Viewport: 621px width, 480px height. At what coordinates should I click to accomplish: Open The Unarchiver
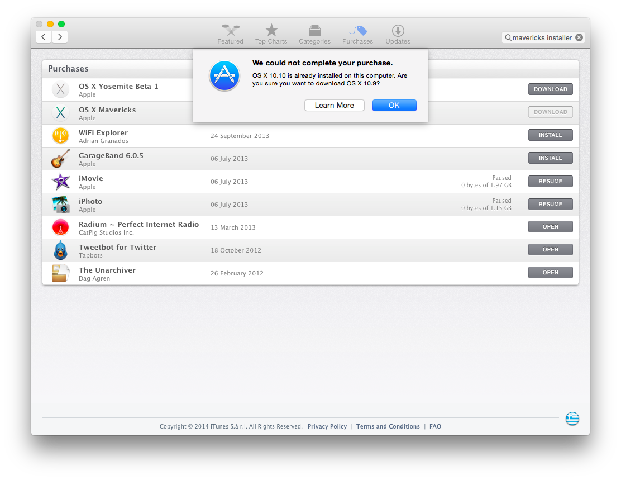(550, 273)
